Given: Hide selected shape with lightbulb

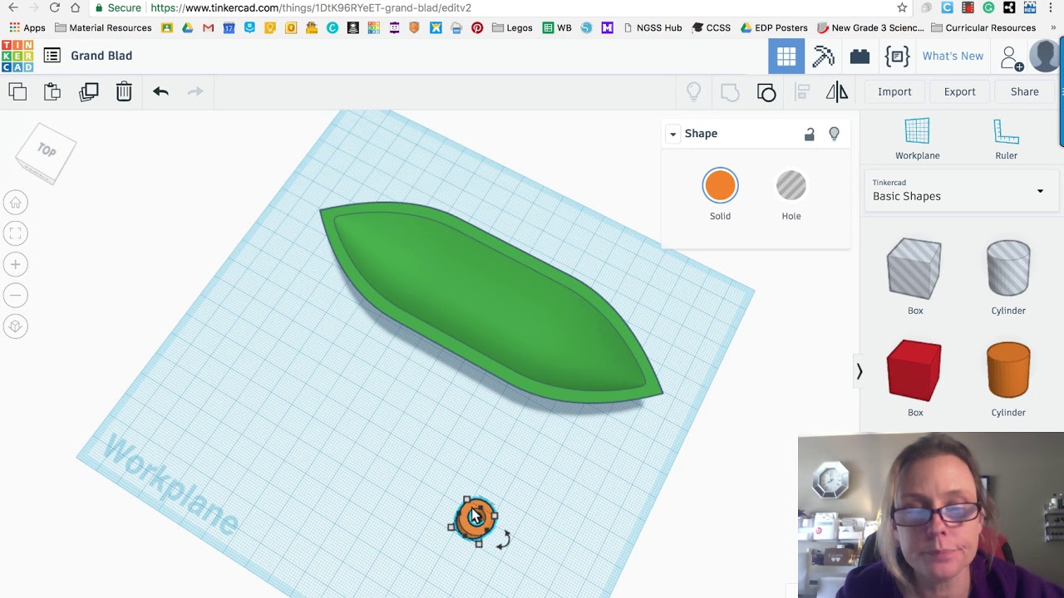Looking at the screenshot, I should click(x=834, y=134).
